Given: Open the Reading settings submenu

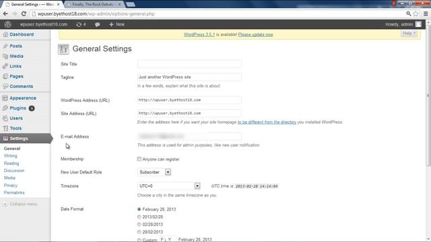Looking at the screenshot, I should [11, 163].
